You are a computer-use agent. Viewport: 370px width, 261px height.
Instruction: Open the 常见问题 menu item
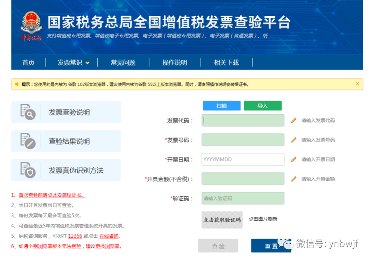point(123,62)
